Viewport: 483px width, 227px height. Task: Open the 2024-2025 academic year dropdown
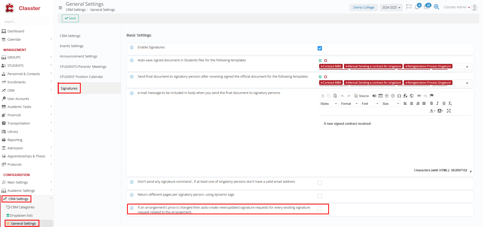point(391,8)
